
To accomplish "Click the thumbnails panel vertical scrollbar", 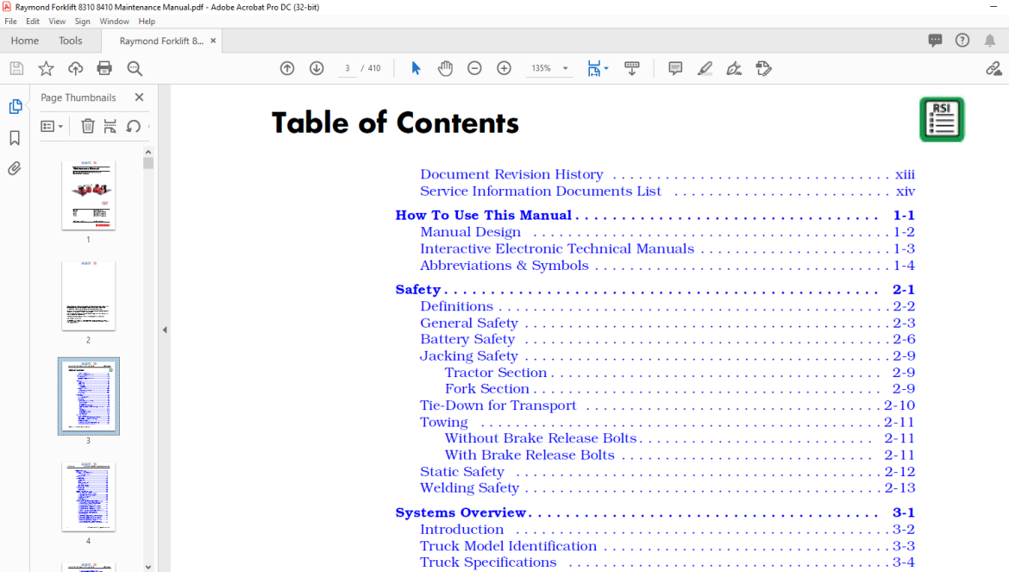I will click(x=148, y=360).
